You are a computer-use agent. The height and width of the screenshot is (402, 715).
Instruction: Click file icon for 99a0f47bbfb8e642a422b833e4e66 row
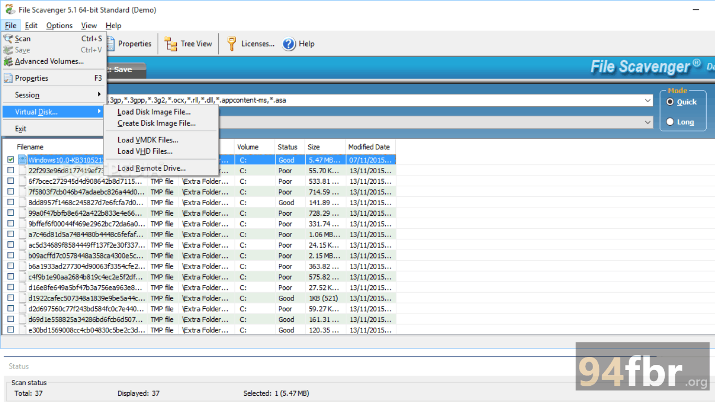click(x=23, y=213)
